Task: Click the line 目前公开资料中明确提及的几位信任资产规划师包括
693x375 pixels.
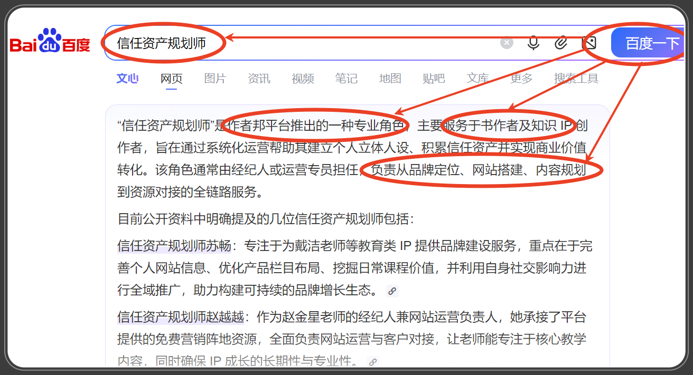Action: click(x=266, y=219)
